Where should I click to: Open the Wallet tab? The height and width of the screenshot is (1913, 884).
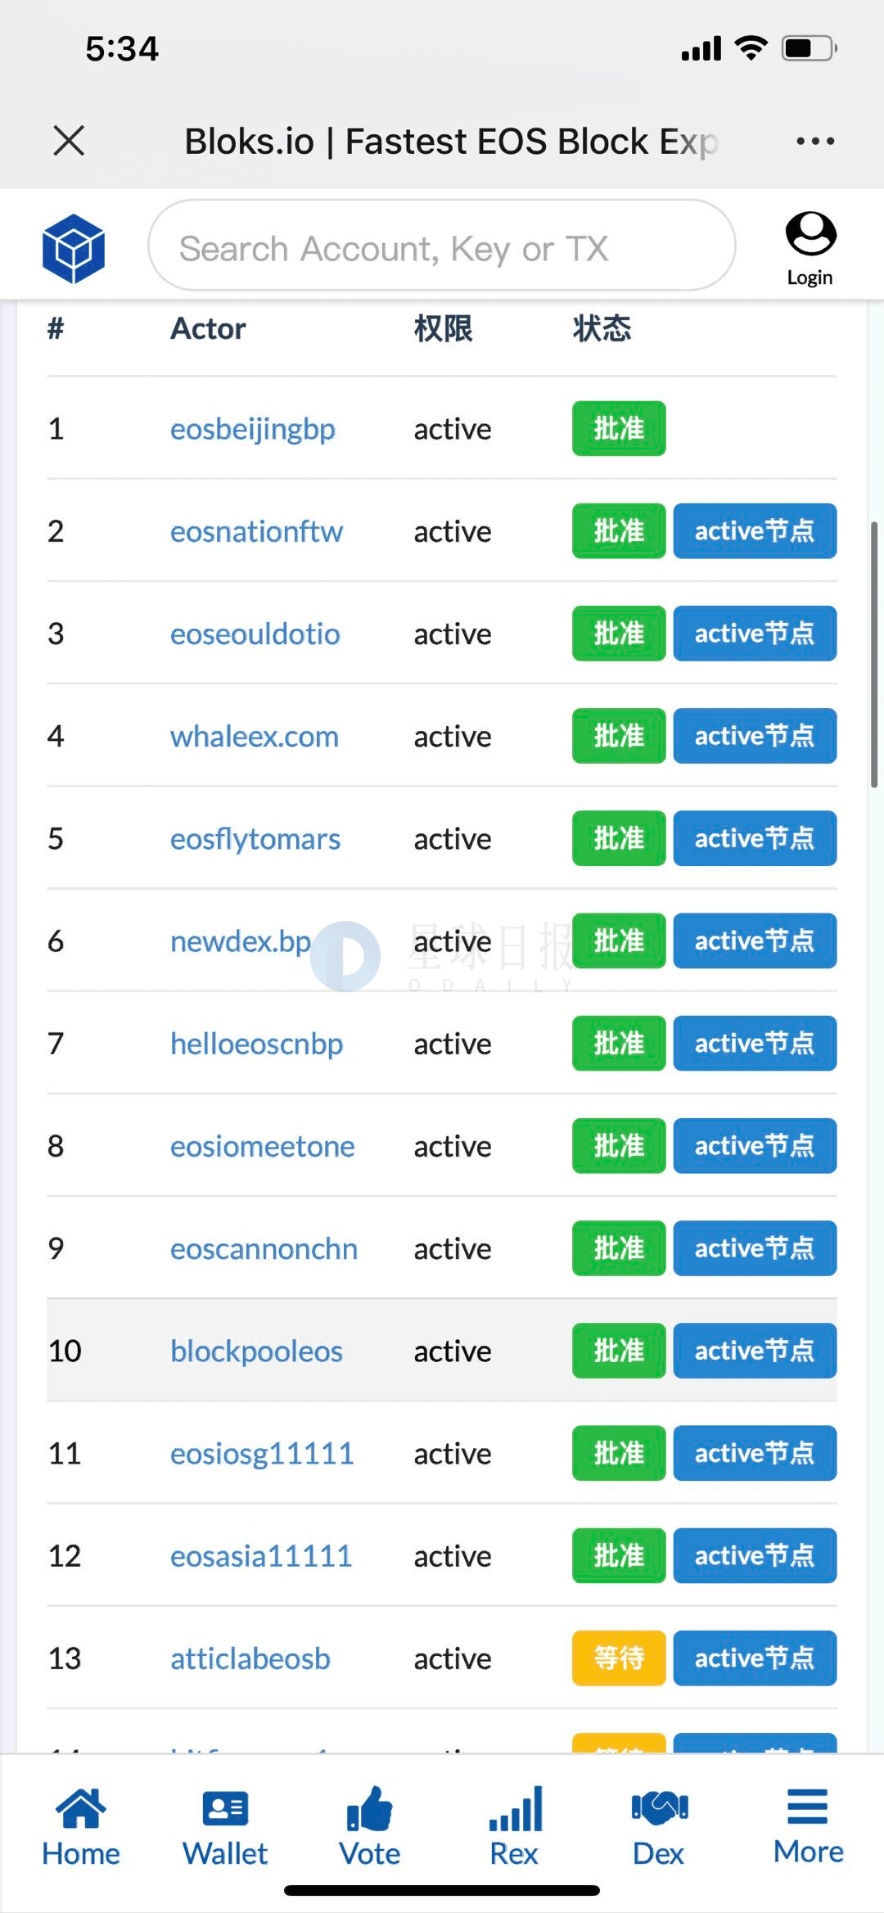225,1826
